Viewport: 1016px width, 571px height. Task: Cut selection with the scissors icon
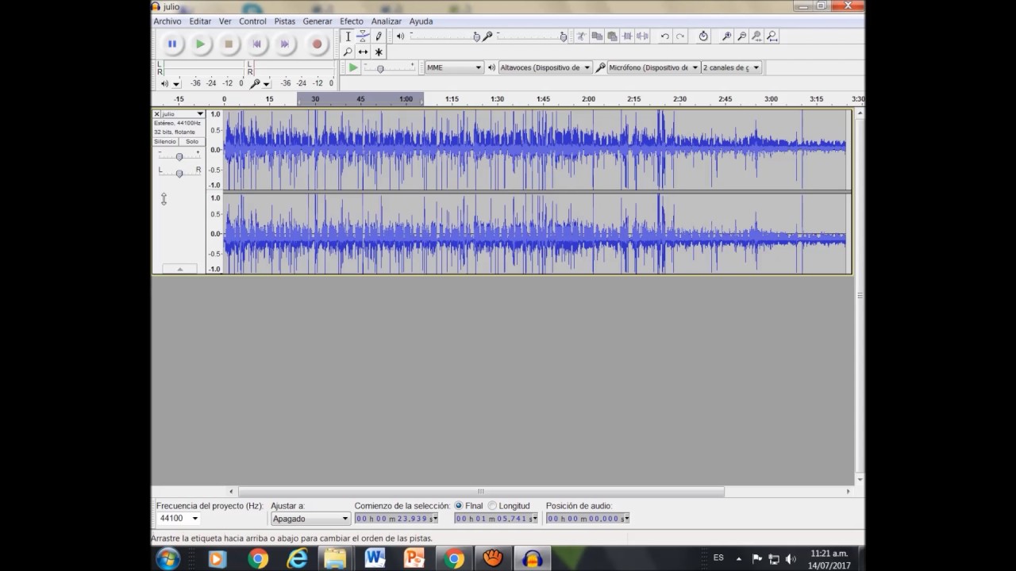581,36
